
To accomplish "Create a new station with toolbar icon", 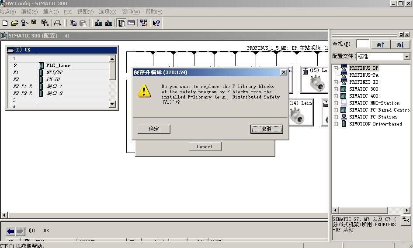I will pyautogui.click(x=5, y=23).
